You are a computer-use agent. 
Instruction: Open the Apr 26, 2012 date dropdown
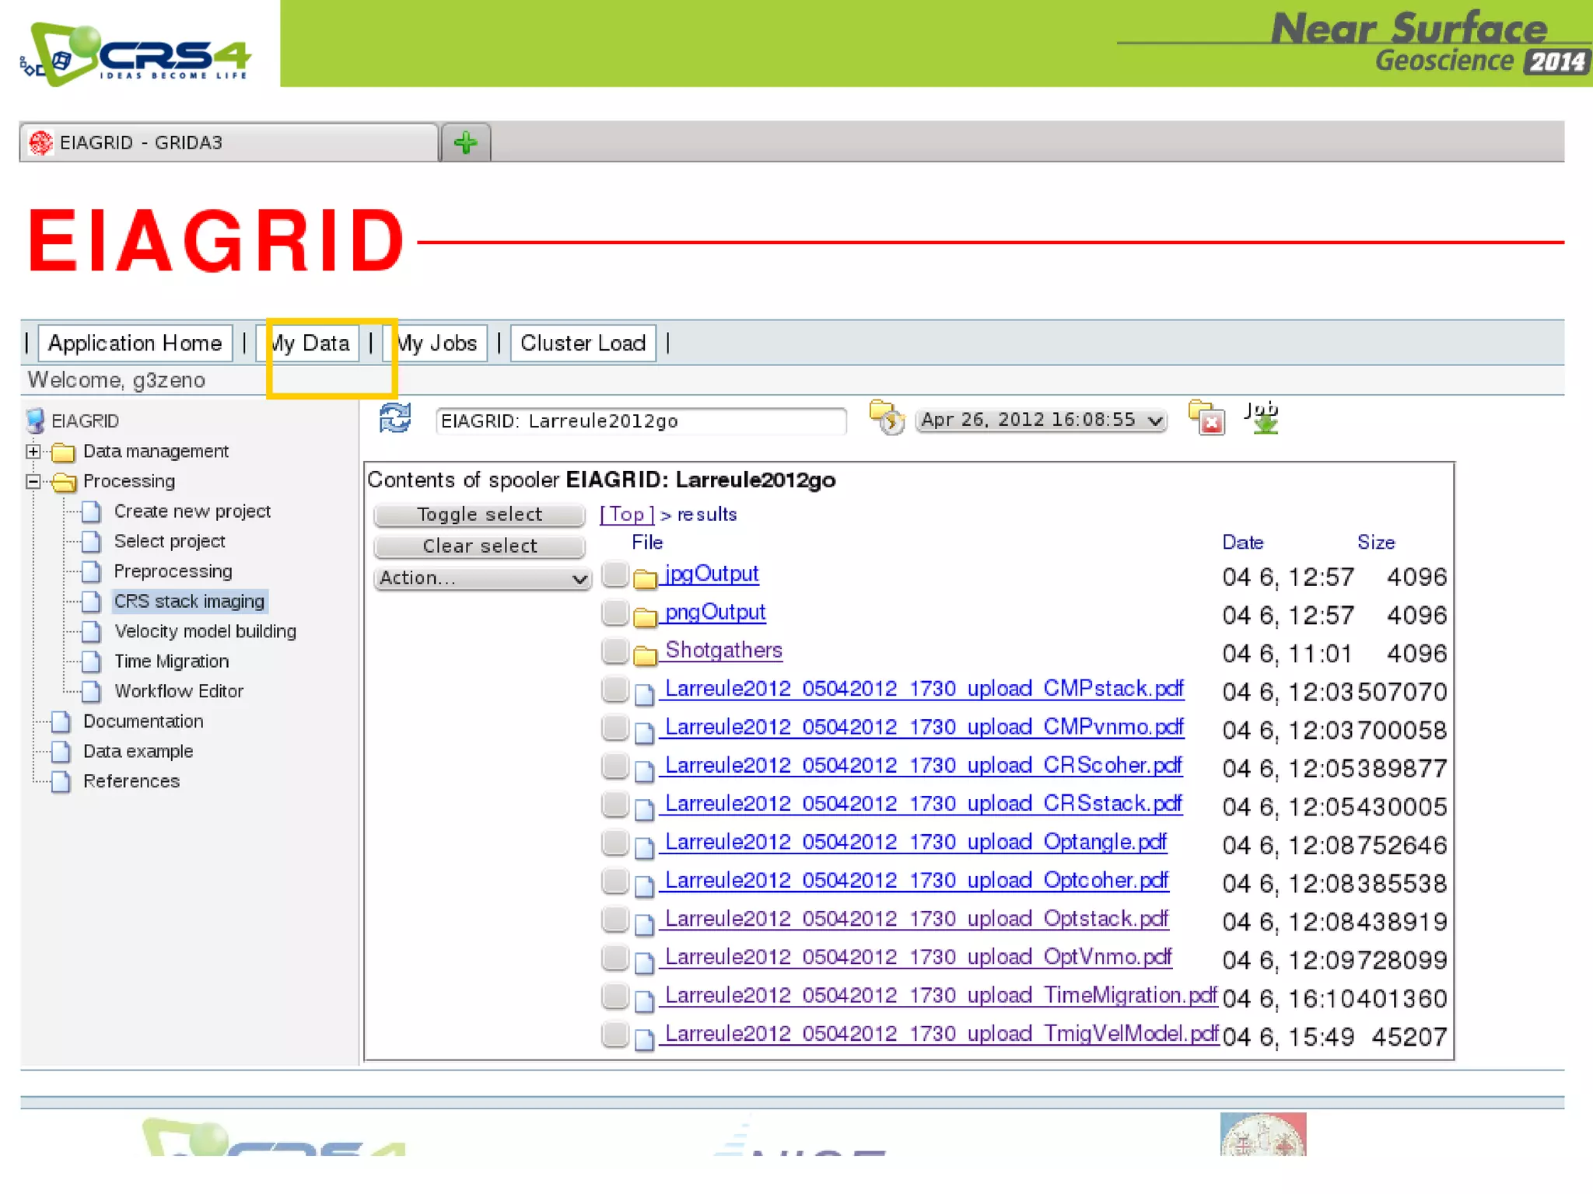click(1041, 420)
